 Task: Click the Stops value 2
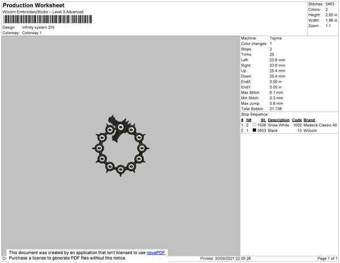click(x=271, y=49)
